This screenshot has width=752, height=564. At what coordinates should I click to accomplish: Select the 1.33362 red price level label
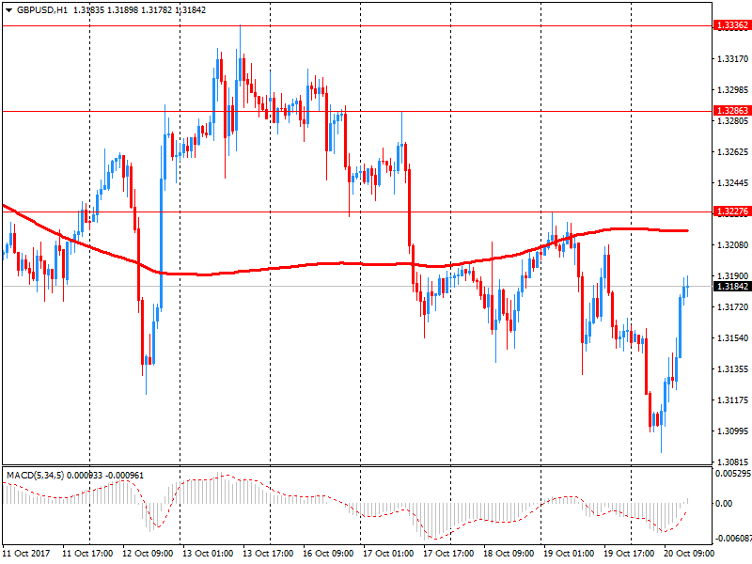coord(732,25)
